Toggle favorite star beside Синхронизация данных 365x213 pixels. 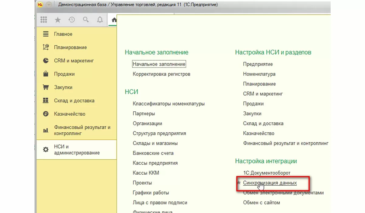pos(239,183)
